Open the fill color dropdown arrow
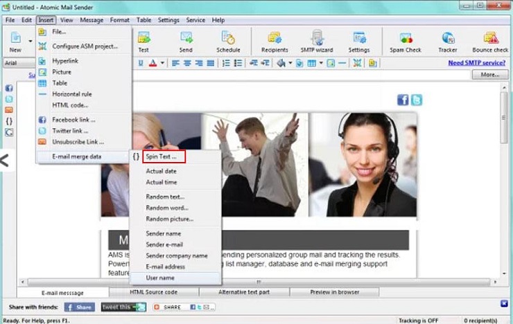 click(290, 63)
